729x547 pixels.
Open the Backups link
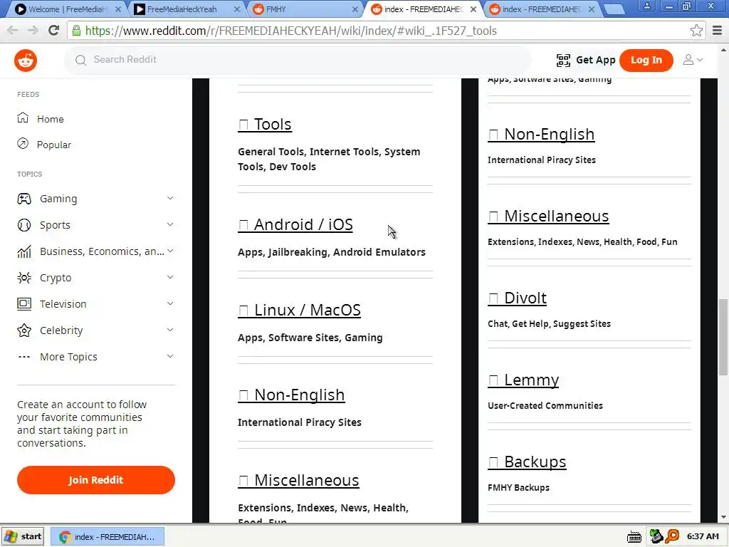527,462
